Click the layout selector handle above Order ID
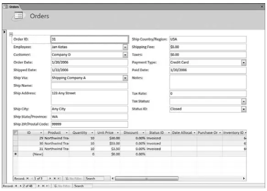 coord(11,34)
